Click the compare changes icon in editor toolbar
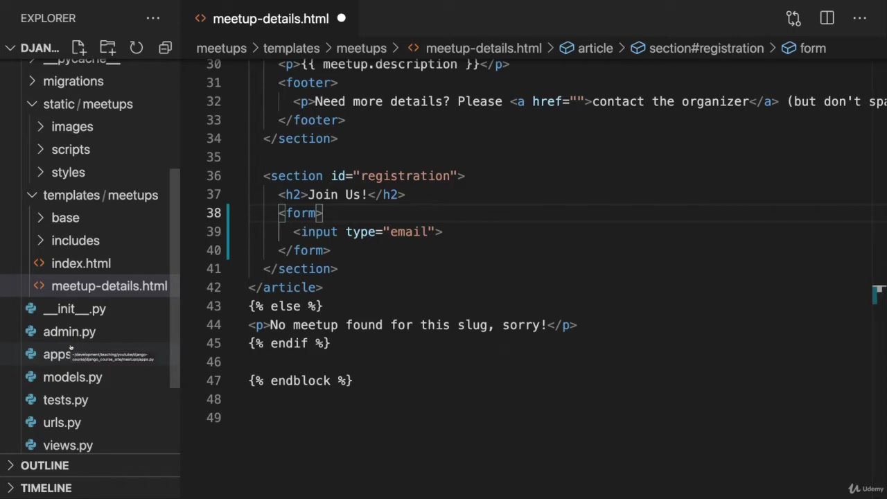The image size is (887, 499). point(793,19)
